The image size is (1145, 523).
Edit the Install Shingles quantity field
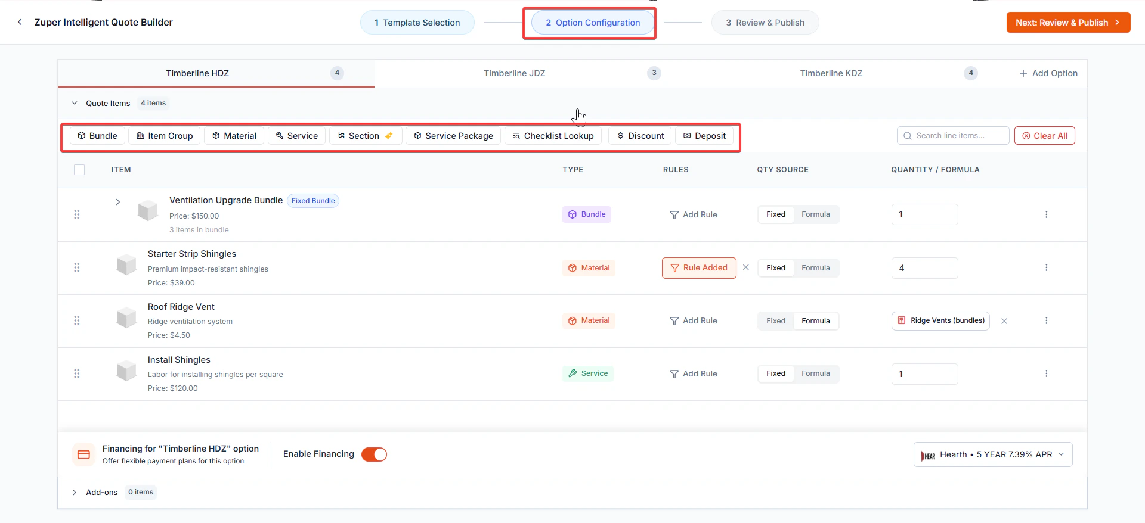pos(924,374)
